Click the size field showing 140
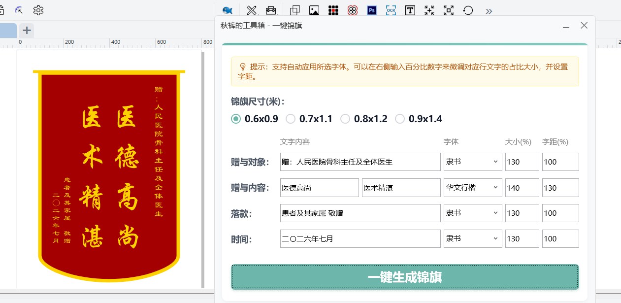 click(x=522, y=188)
